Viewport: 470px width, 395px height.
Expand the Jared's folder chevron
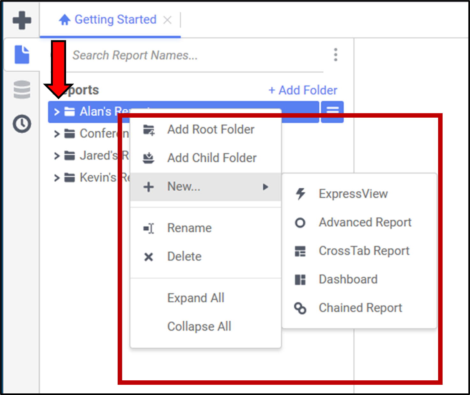tap(57, 156)
